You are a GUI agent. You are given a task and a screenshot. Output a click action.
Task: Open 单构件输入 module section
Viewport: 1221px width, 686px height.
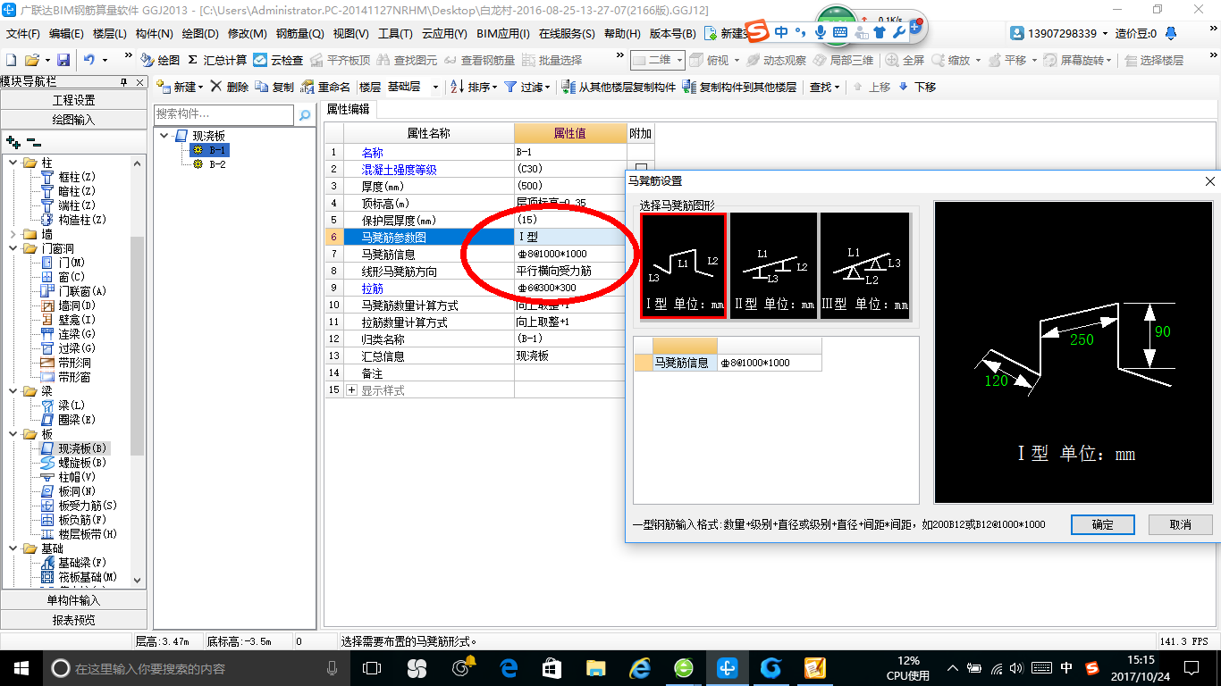click(72, 599)
